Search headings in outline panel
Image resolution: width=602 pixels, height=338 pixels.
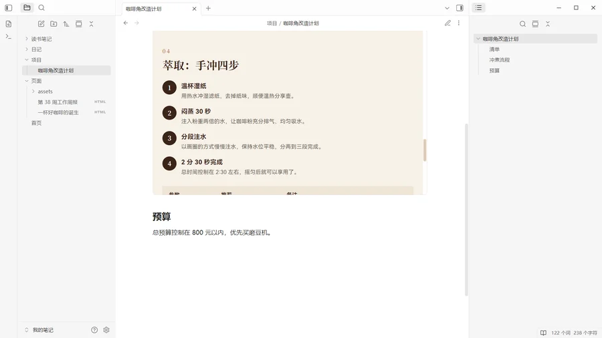(522, 24)
